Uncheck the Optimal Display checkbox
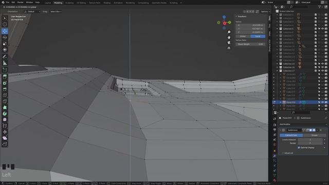329x185 pixels. coord(299,147)
